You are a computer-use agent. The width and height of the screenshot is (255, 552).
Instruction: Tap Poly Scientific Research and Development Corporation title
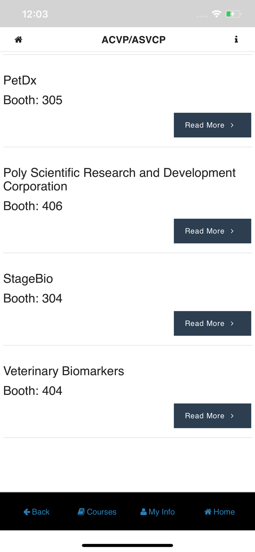[119, 179]
